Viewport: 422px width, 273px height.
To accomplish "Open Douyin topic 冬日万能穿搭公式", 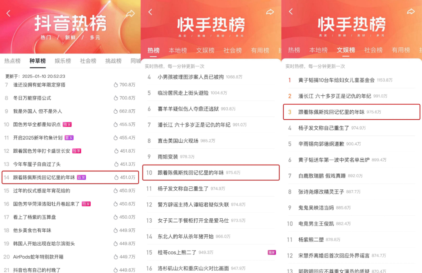I will point(32,98).
